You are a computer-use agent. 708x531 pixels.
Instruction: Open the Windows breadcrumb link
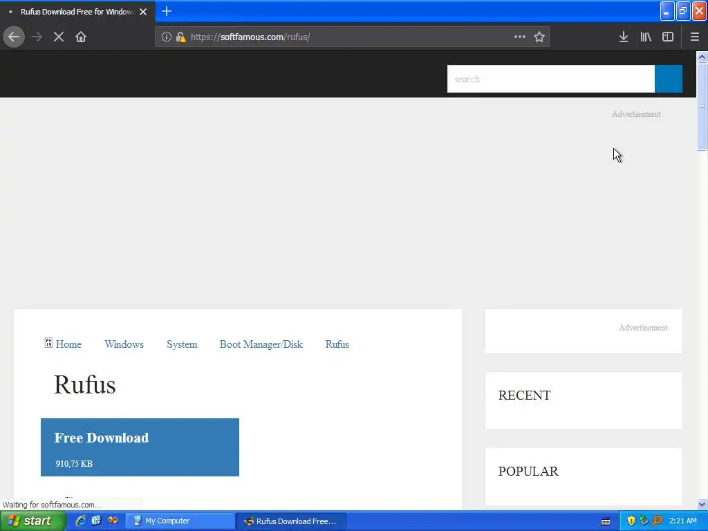coord(124,344)
